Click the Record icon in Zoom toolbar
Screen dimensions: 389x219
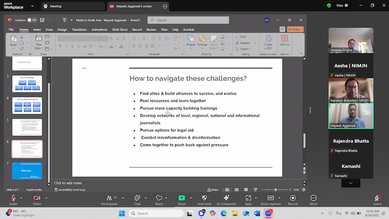[293, 198]
